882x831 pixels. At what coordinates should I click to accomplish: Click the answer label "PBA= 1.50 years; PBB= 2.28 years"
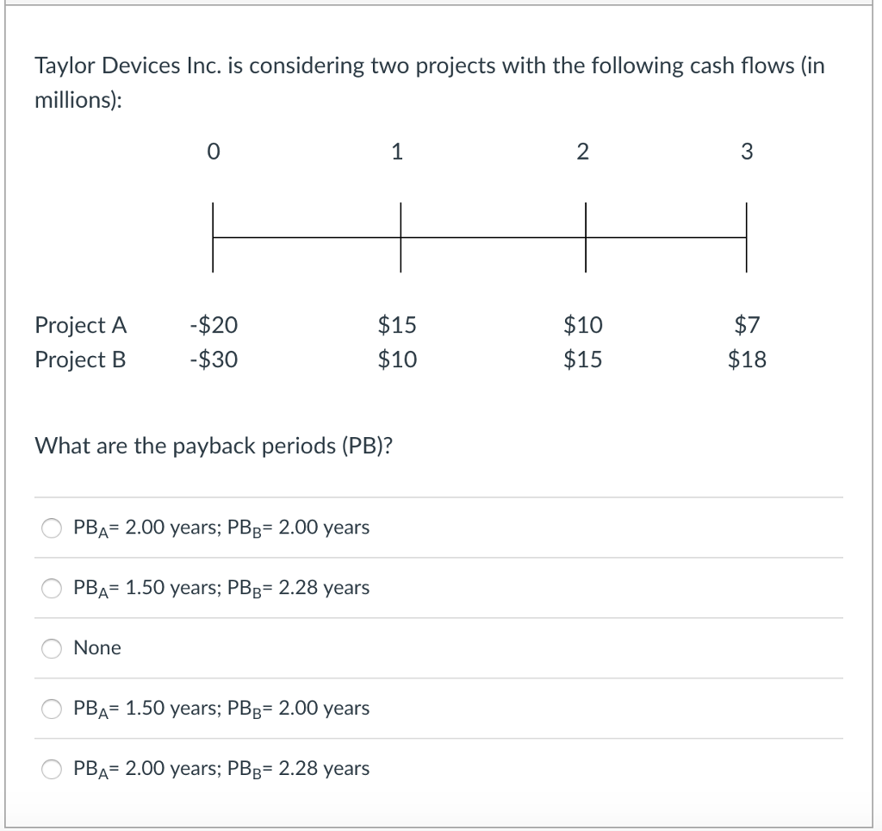[221, 589]
